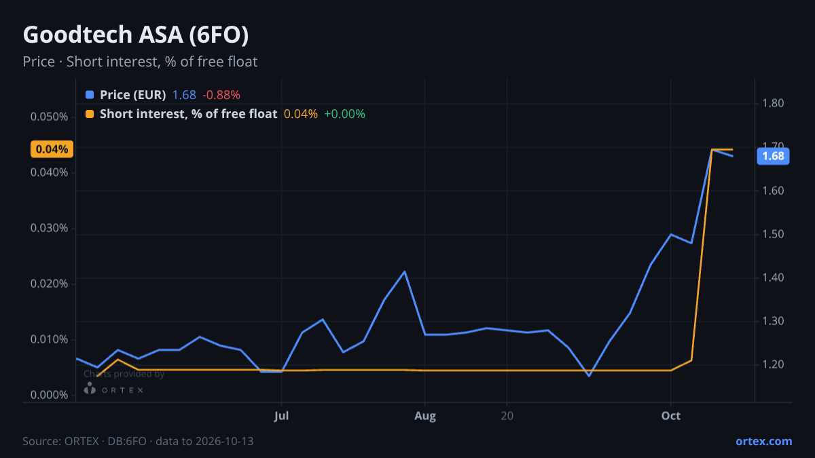The height and width of the screenshot is (458, 815).
Task: Click the blue Price legend swatch
Action: 90,95
